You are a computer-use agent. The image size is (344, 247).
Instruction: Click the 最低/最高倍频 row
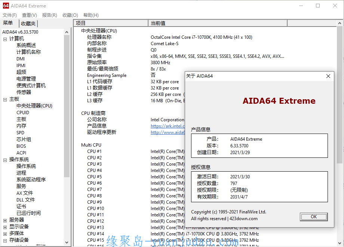(205, 69)
